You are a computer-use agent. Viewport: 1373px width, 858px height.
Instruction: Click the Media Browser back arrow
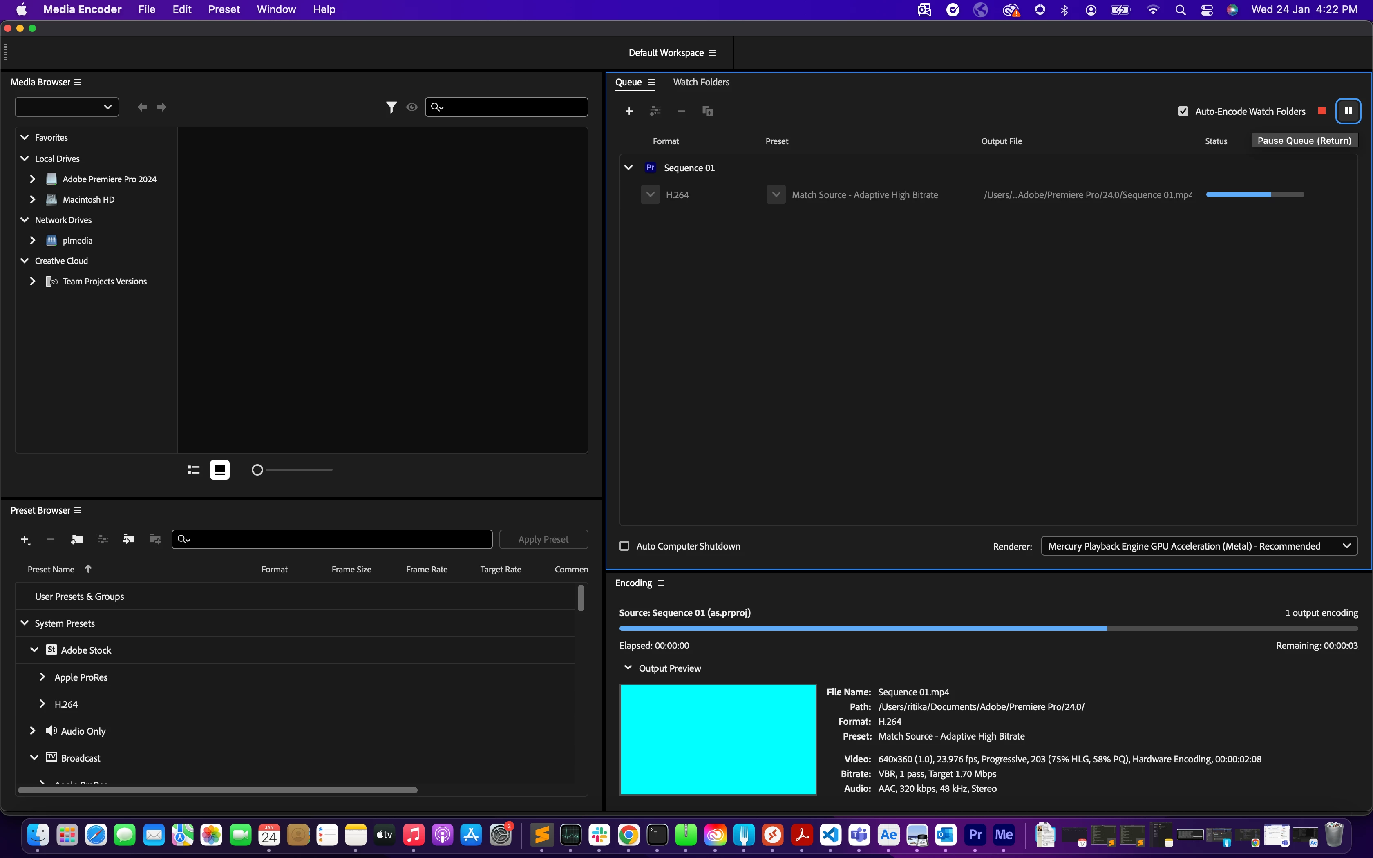(142, 107)
